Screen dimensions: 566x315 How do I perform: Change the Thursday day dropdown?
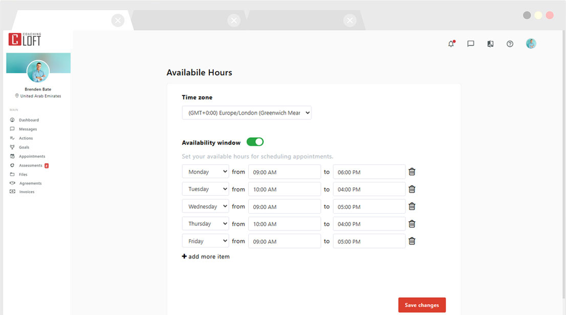pos(205,224)
